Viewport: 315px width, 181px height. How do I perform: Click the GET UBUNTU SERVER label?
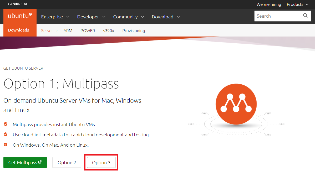pyautogui.click(x=23, y=68)
